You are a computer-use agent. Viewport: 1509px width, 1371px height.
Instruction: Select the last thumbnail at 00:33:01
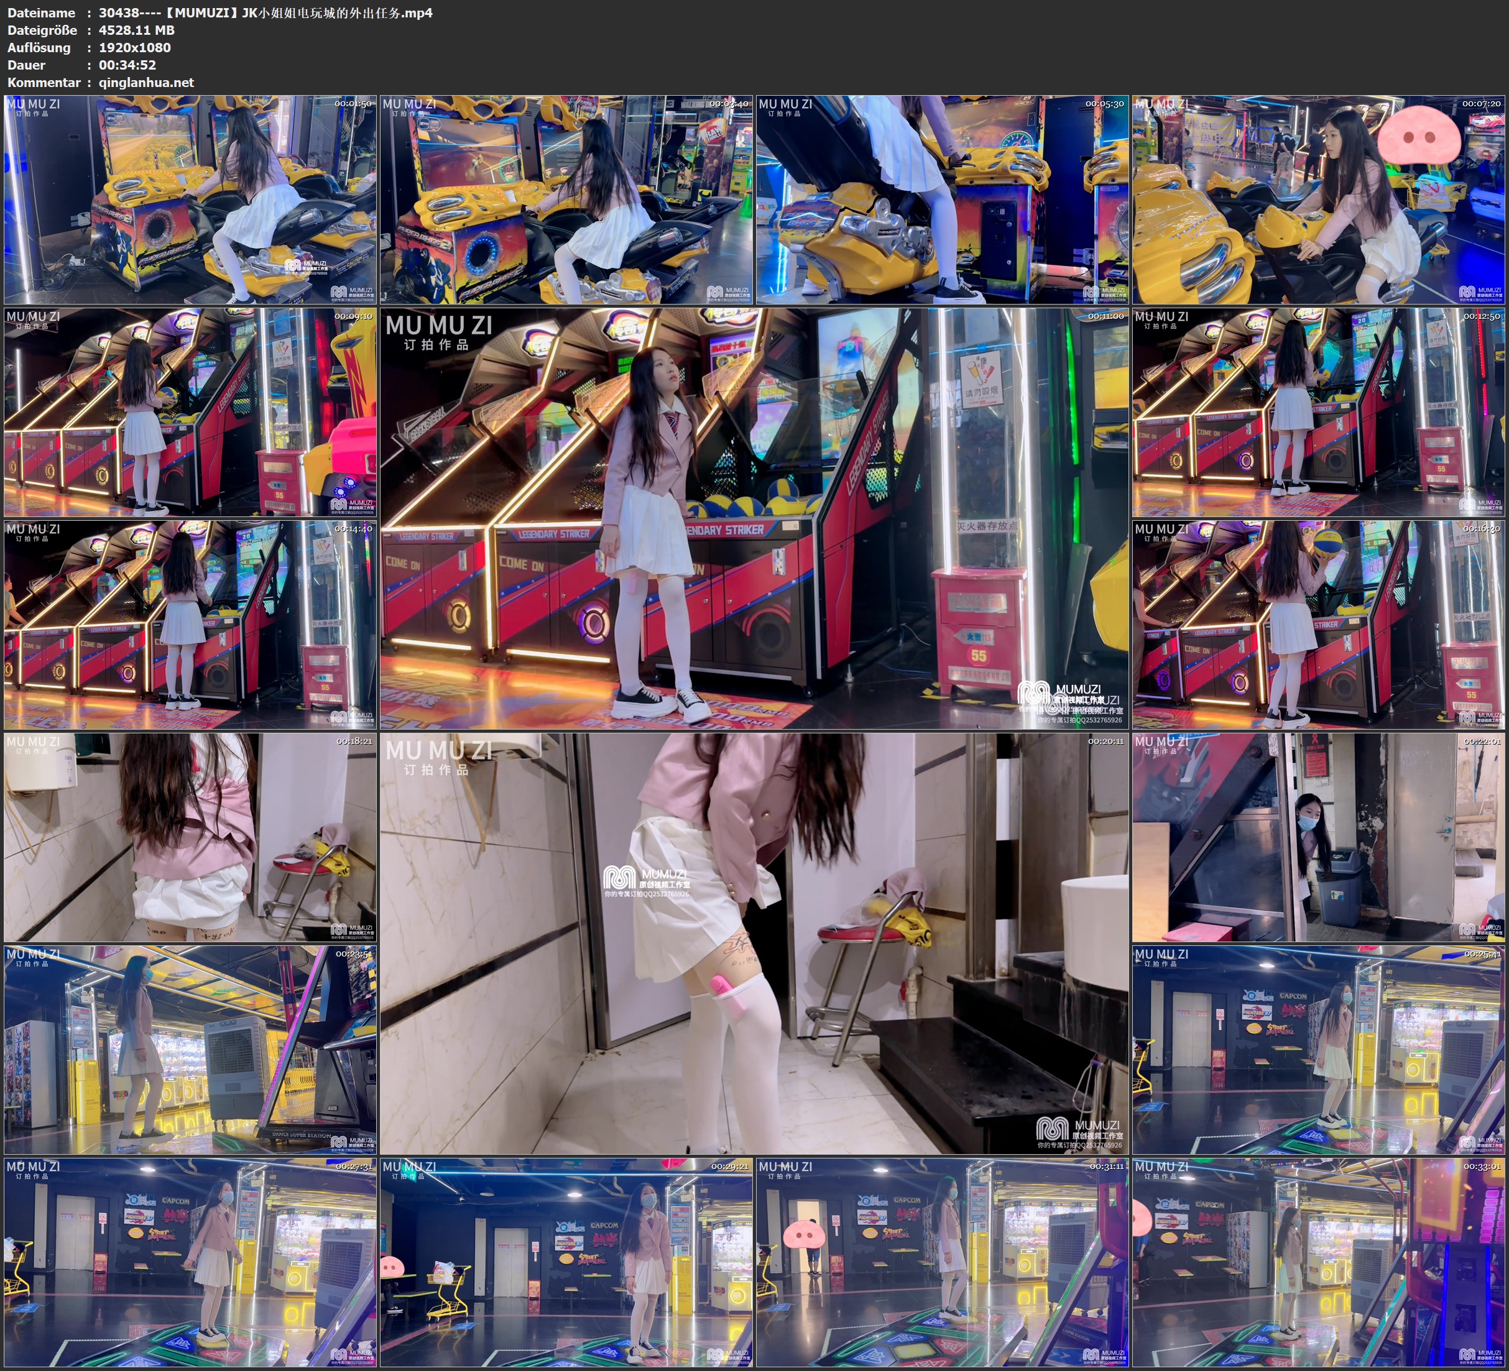coord(1318,1262)
